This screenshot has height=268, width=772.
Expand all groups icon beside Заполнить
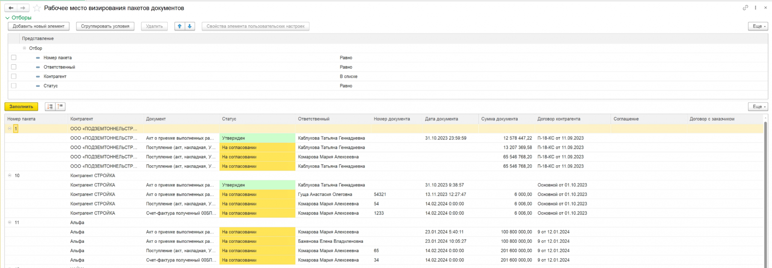coord(50,107)
